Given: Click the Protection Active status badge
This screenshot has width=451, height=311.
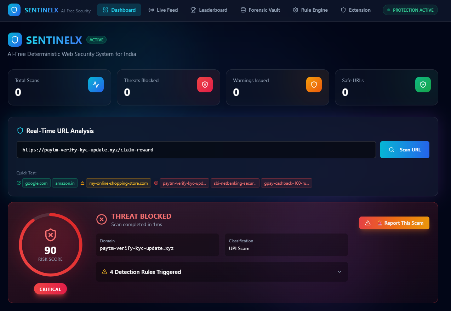Looking at the screenshot, I should (x=410, y=10).
